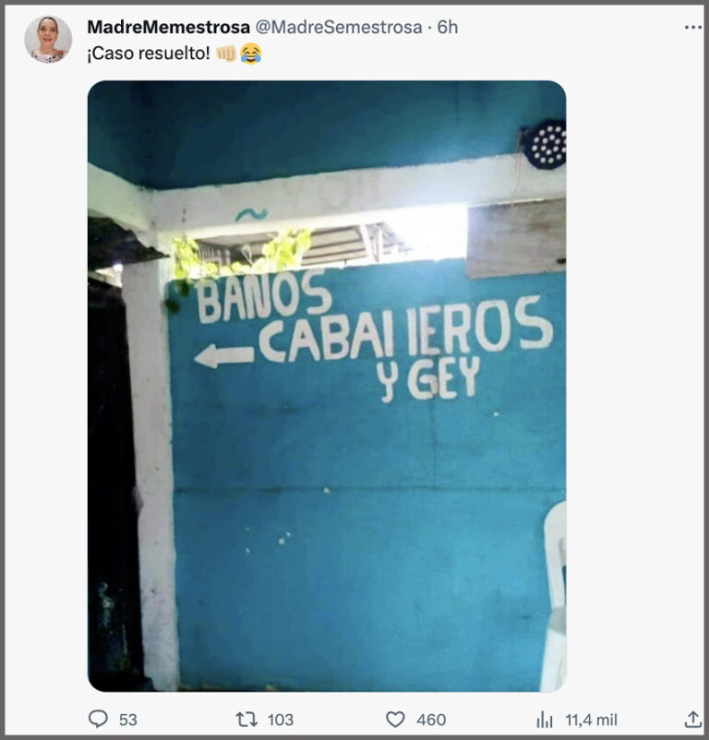Click the crying-laughing emoji in the tweet
Image resolution: width=709 pixels, height=740 pixels.
[x=251, y=54]
